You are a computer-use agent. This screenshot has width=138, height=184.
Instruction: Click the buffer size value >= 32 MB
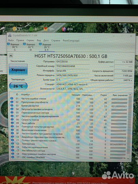tap(124, 62)
